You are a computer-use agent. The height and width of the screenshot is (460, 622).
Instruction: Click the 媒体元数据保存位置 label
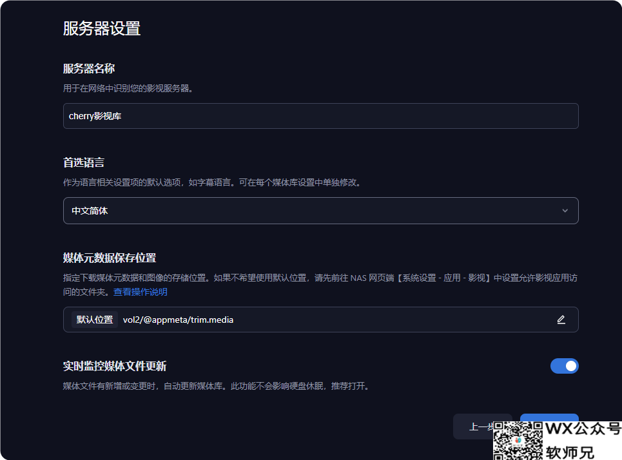pyautogui.click(x=110, y=258)
